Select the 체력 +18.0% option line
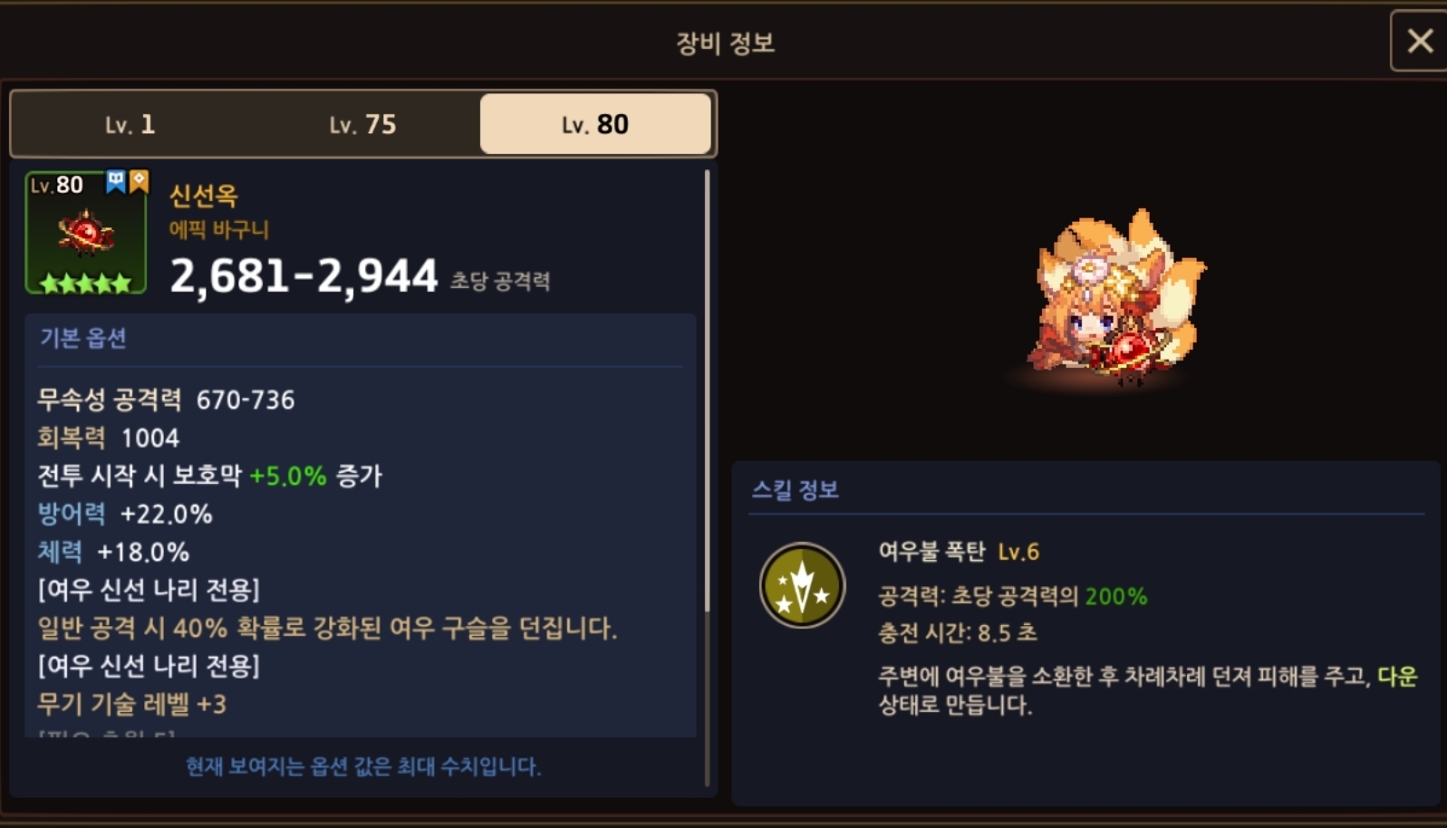This screenshot has width=1447, height=828. [x=113, y=552]
